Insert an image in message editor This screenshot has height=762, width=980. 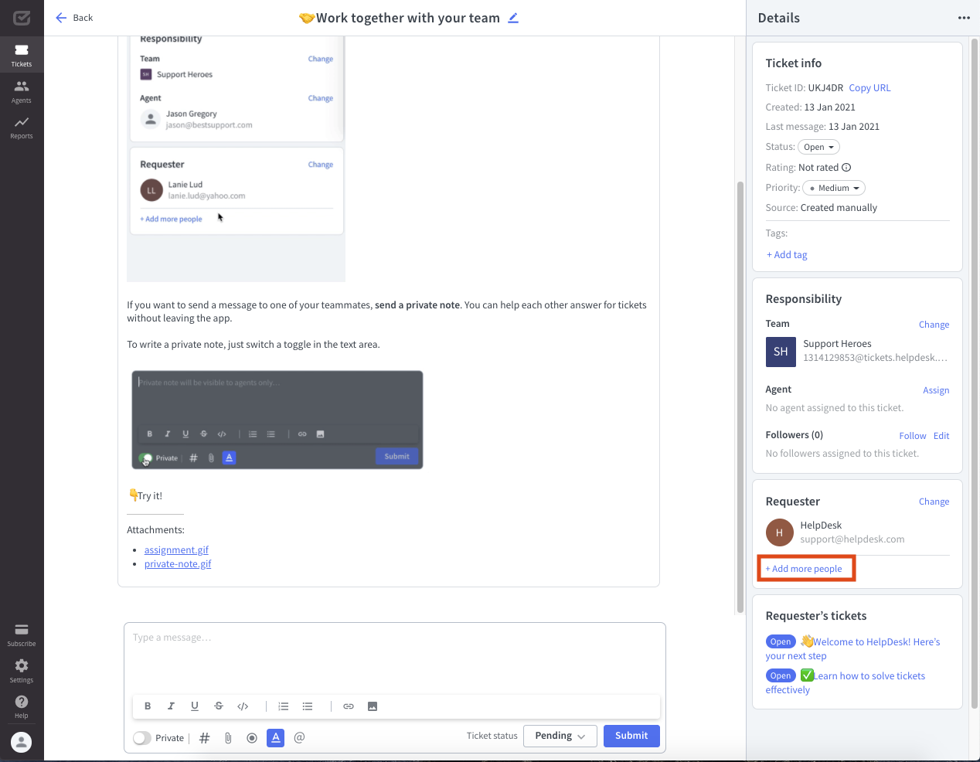tap(373, 706)
